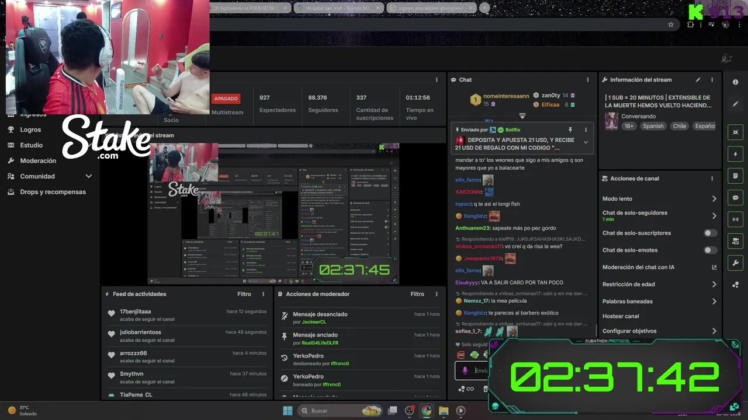The width and height of the screenshot is (748, 420).
Task: Click Hostear canal action
Action: tap(621, 316)
